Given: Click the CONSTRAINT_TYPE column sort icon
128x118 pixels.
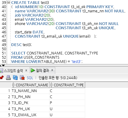Looking at the screenshot, I should tap(51, 85).
